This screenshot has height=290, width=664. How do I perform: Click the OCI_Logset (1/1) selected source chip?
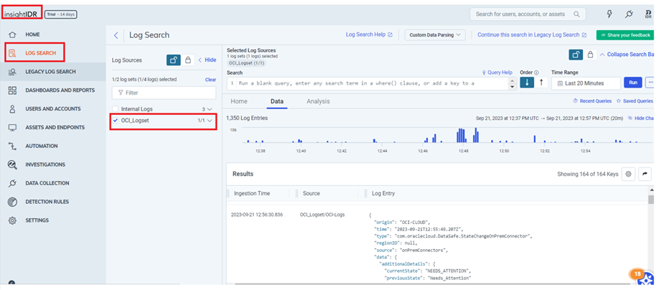point(246,63)
